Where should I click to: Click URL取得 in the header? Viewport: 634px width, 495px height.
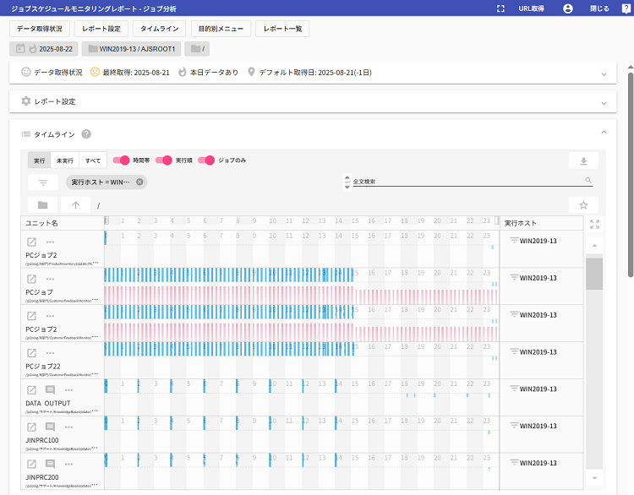point(532,8)
